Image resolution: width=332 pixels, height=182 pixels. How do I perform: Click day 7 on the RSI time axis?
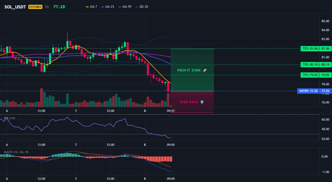[x=76, y=145]
